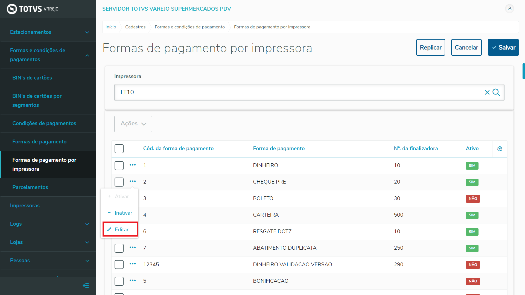Check the CHEQUE PRE row checkbox

[x=119, y=182]
